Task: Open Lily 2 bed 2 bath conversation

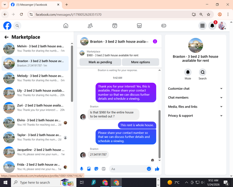Action: [x=35, y=93]
